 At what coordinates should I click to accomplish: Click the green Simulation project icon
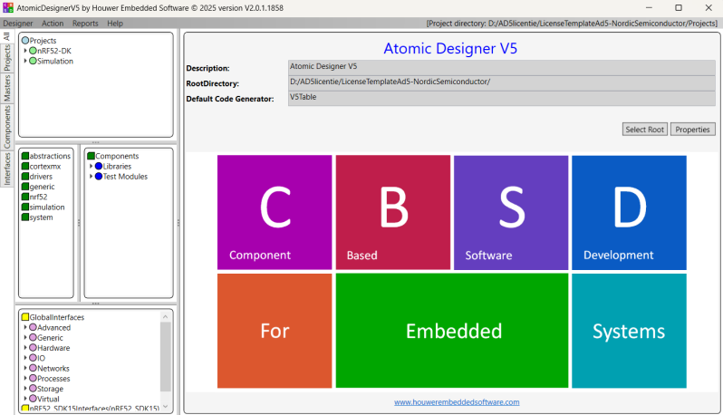pyautogui.click(x=33, y=62)
